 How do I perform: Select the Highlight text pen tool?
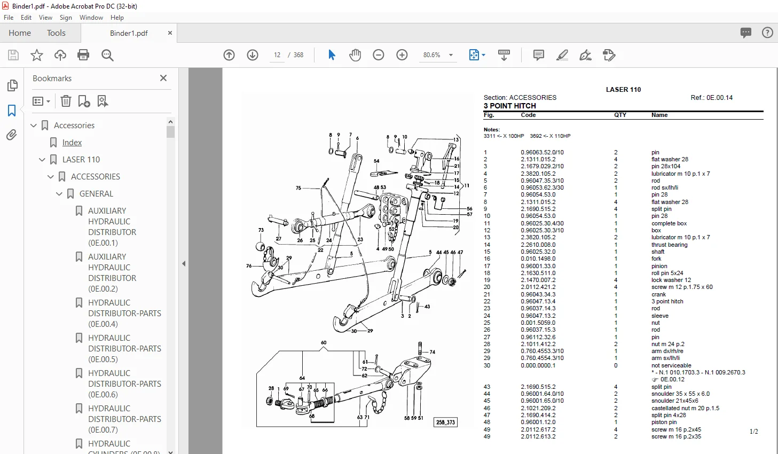562,55
